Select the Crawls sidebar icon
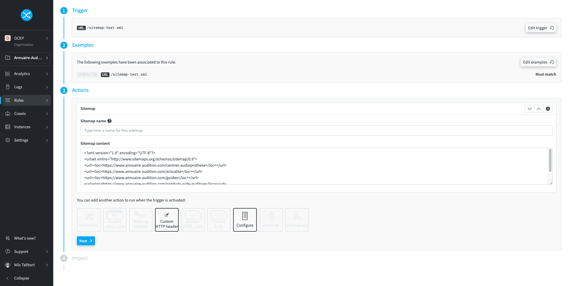 pos(20,113)
